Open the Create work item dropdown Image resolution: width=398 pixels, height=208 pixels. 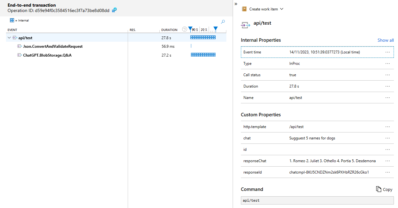(x=282, y=9)
